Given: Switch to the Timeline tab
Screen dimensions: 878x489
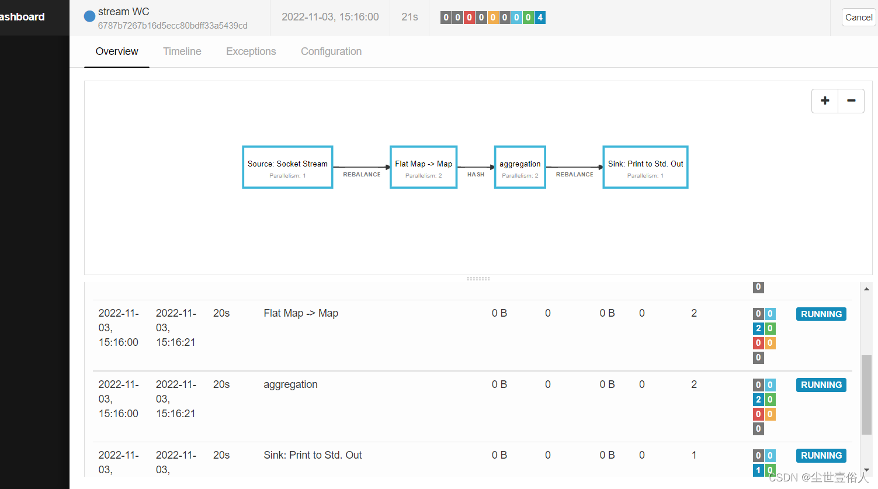Looking at the screenshot, I should 182,51.
